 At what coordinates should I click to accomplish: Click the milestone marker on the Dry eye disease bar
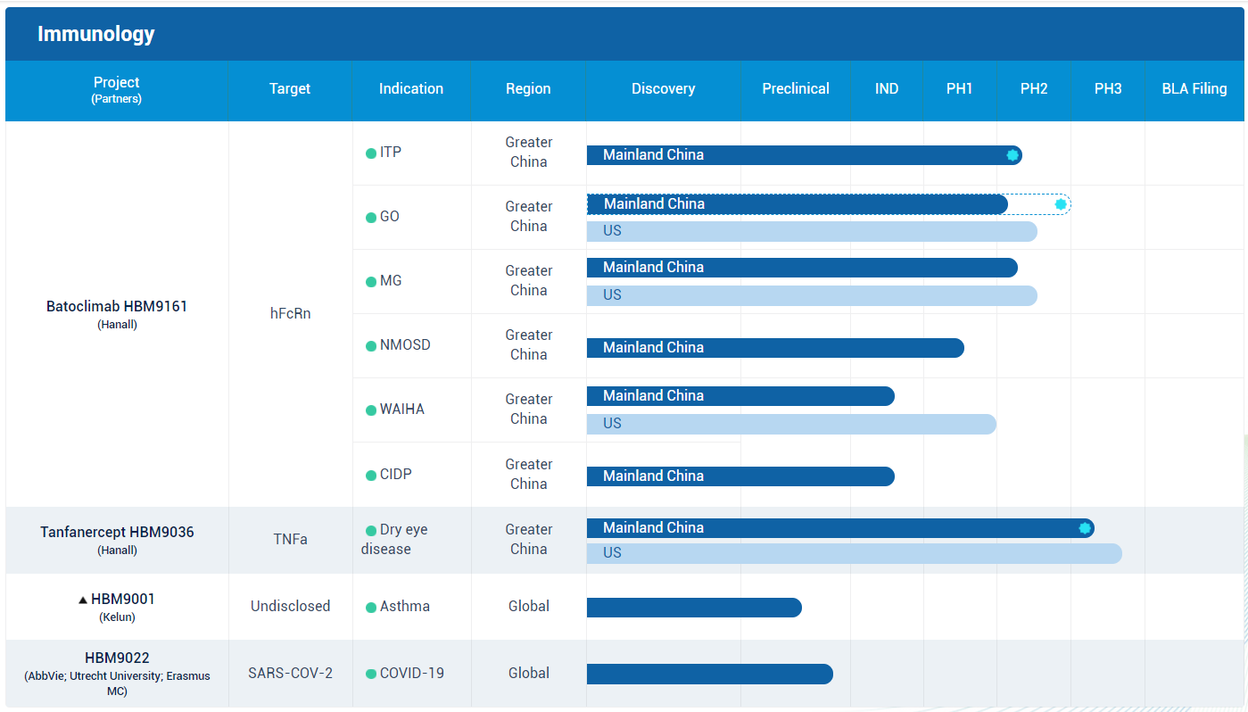[1085, 528]
